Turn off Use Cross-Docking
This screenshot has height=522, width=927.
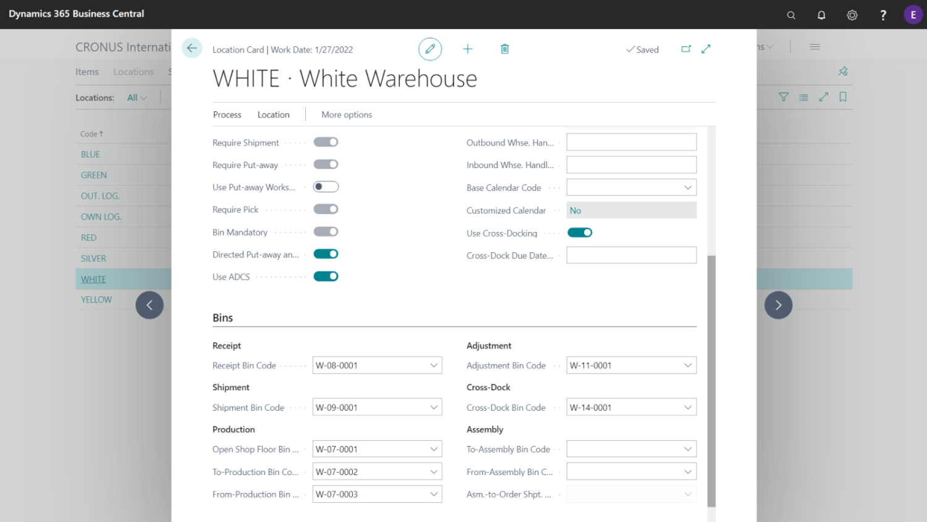click(x=580, y=232)
